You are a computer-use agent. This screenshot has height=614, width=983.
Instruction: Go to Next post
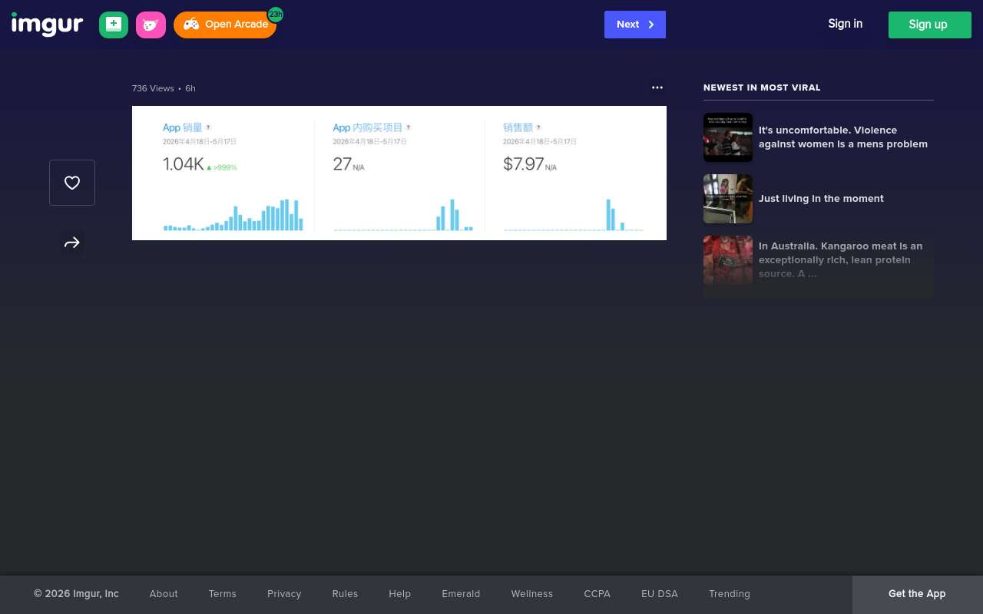tap(635, 25)
